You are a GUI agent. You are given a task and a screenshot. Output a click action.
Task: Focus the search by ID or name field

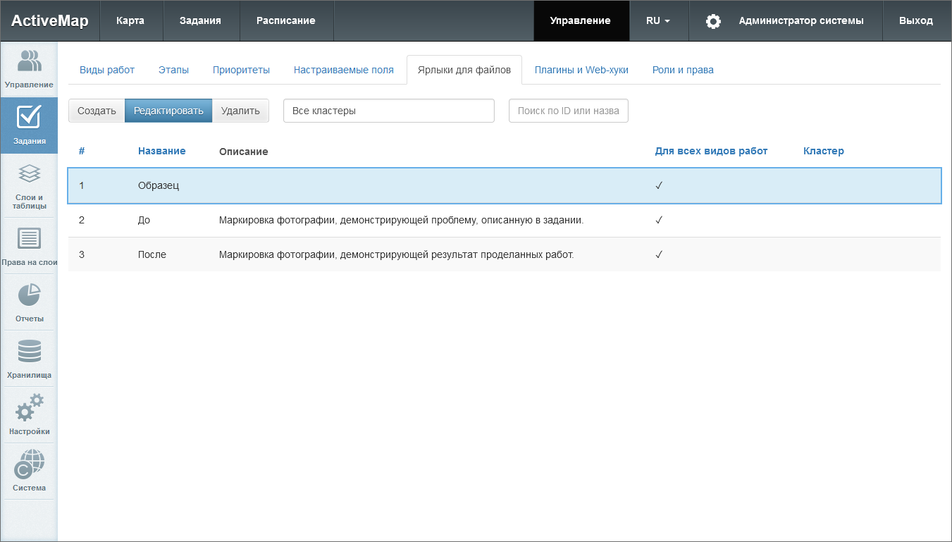568,111
